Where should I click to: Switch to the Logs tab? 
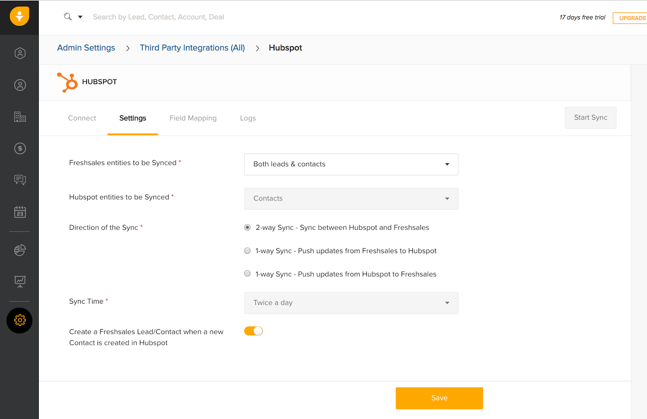pyautogui.click(x=248, y=118)
